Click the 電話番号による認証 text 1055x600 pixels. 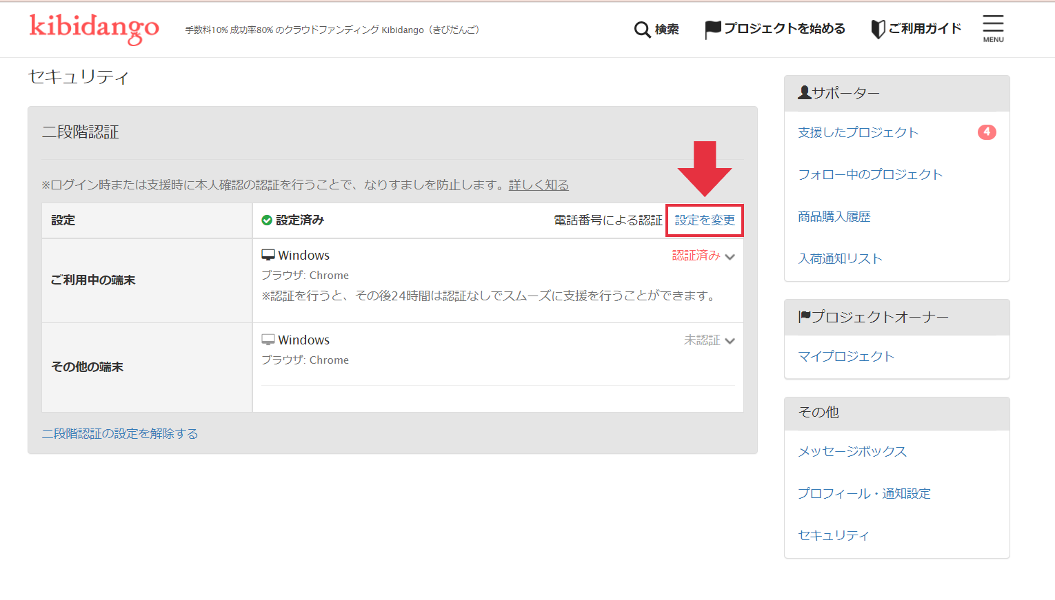[608, 220]
